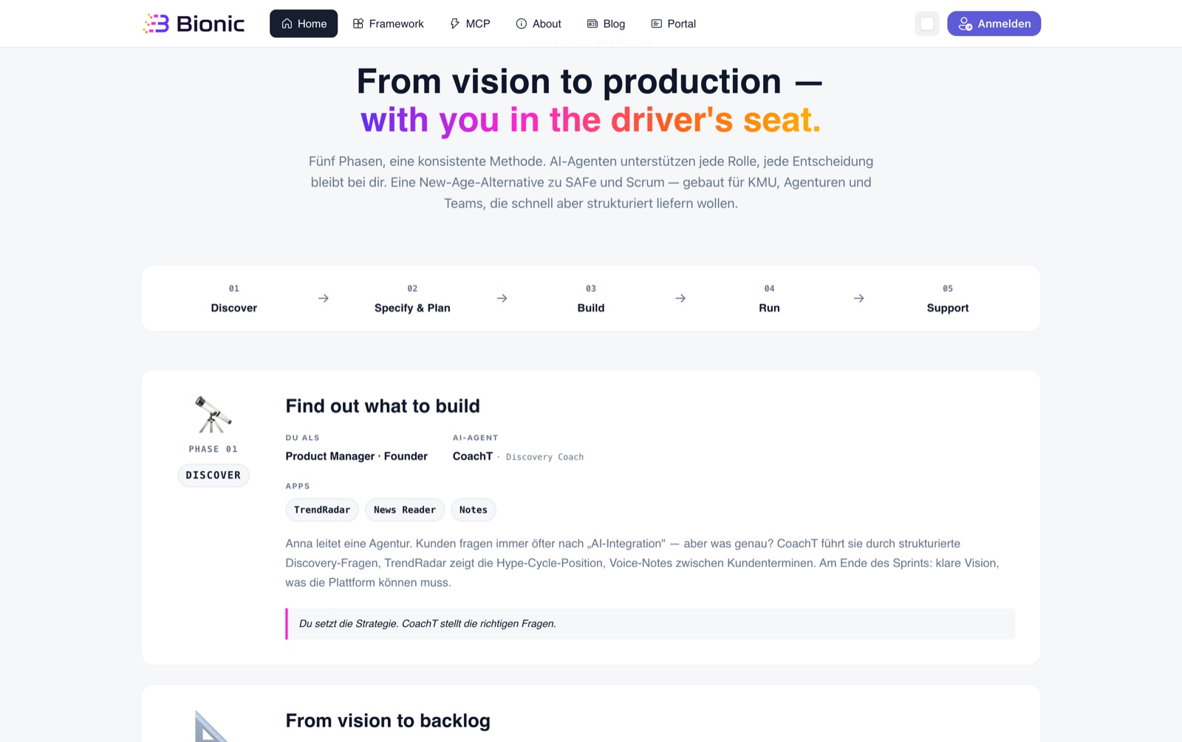Go to phase 05 Support step

[x=948, y=299]
